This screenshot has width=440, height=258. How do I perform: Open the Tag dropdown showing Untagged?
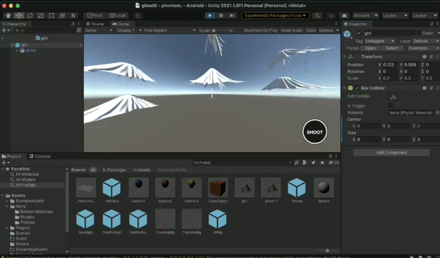[379, 41]
